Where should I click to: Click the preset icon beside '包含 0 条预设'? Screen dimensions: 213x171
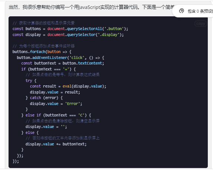pyautogui.click(x=181, y=11)
